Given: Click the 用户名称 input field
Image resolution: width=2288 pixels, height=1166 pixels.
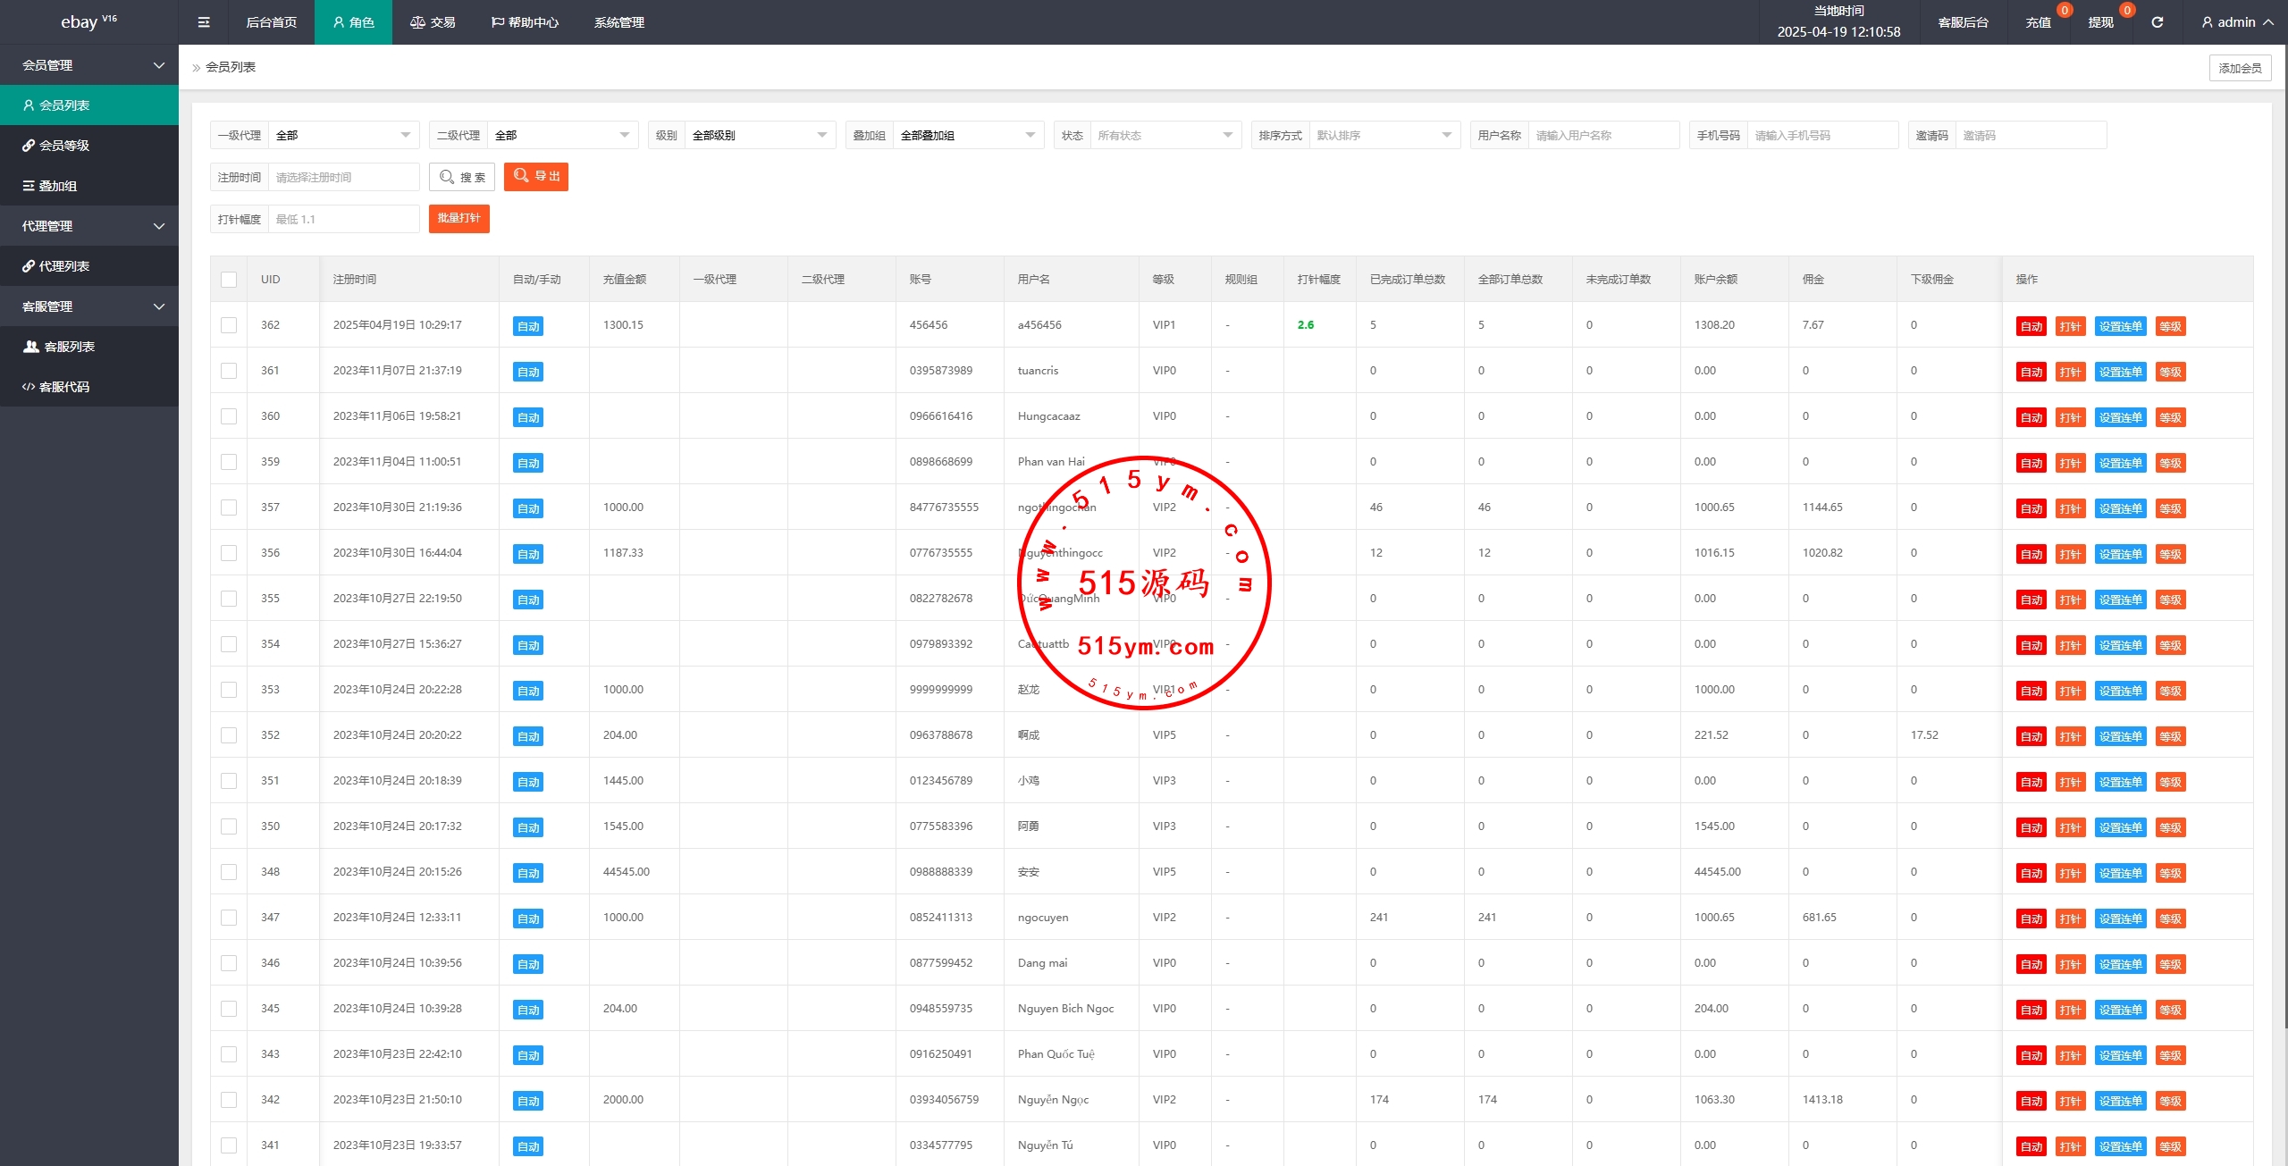Looking at the screenshot, I should click(1602, 136).
